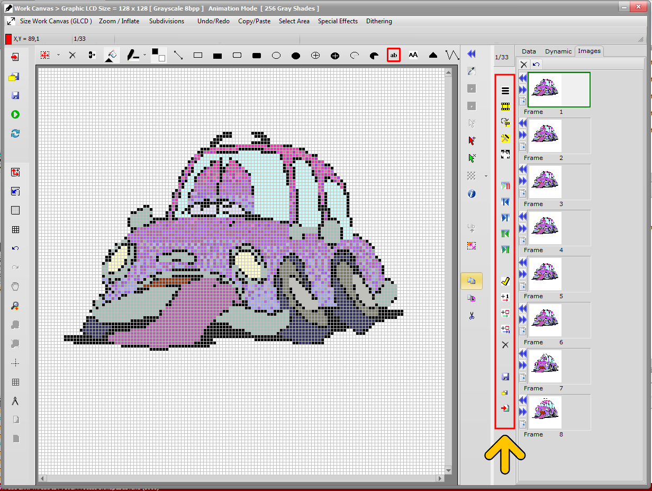The image size is (652, 491).
Task: Click the filmstrip animation icon
Action: tap(505, 106)
